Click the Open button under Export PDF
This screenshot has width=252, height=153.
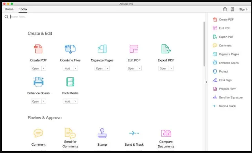coord(164,68)
